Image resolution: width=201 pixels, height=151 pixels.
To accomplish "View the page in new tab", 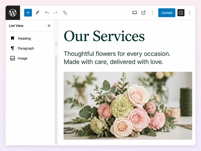I will (x=143, y=13).
